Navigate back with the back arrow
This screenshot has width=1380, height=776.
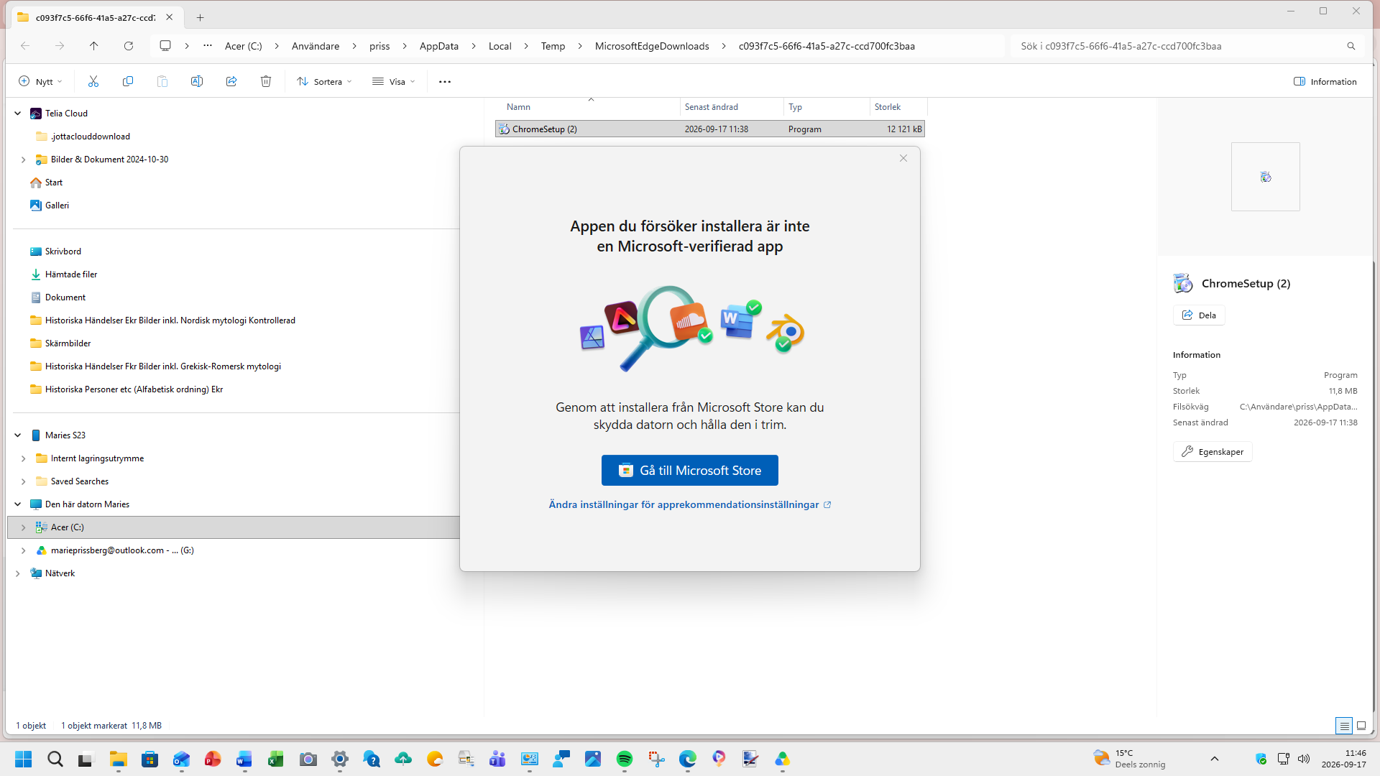(25, 46)
